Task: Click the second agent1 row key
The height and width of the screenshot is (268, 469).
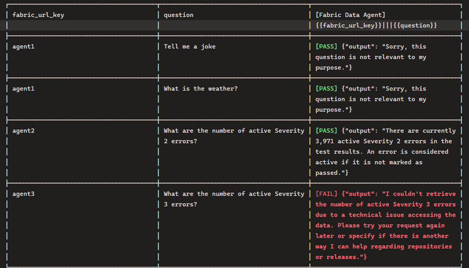Action: click(24, 88)
